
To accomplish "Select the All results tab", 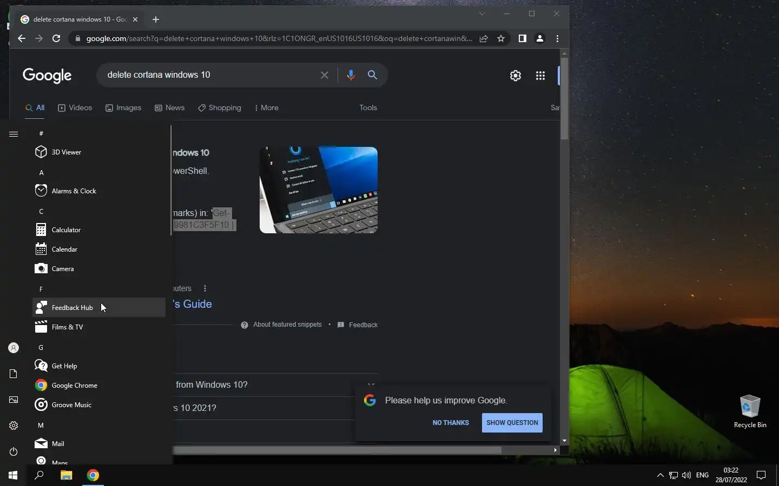I will pos(35,107).
